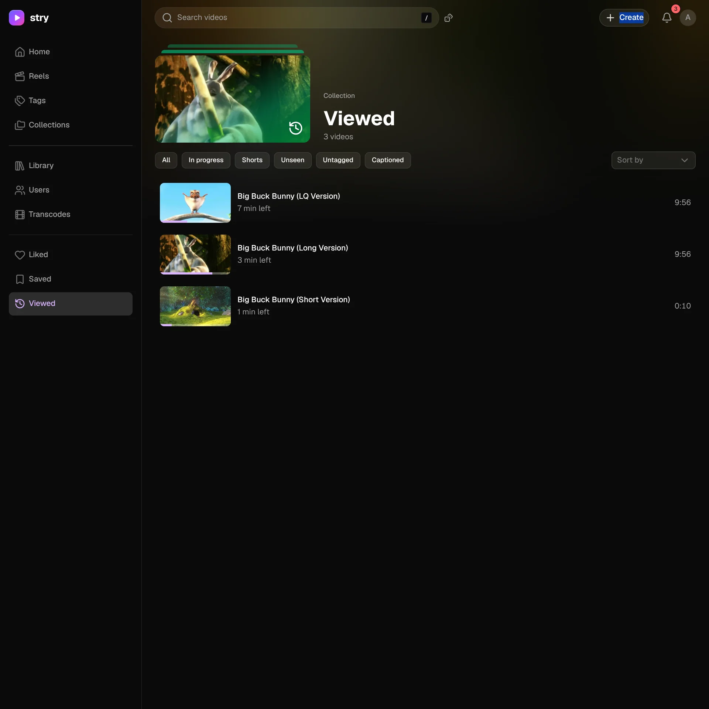709x709 pixels.
Task: Open the user avatar A menu
Action: [x=688, y=18]
